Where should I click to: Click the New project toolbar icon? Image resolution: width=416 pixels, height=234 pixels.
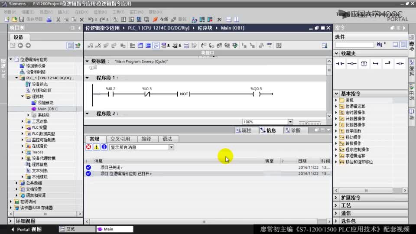point(6,19)
